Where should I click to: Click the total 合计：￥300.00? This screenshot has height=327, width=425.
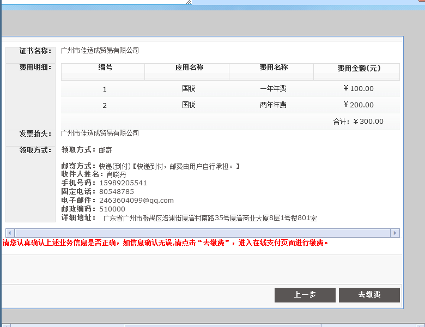358,122
